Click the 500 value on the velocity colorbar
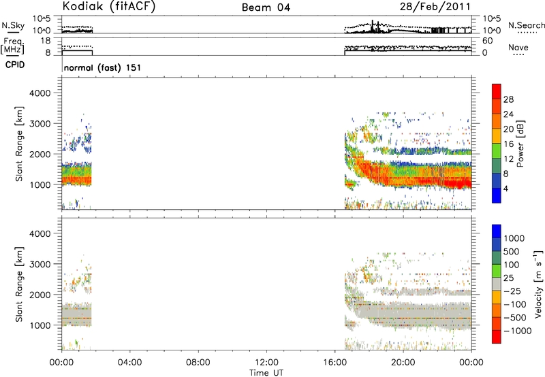 tap(512, 252)
